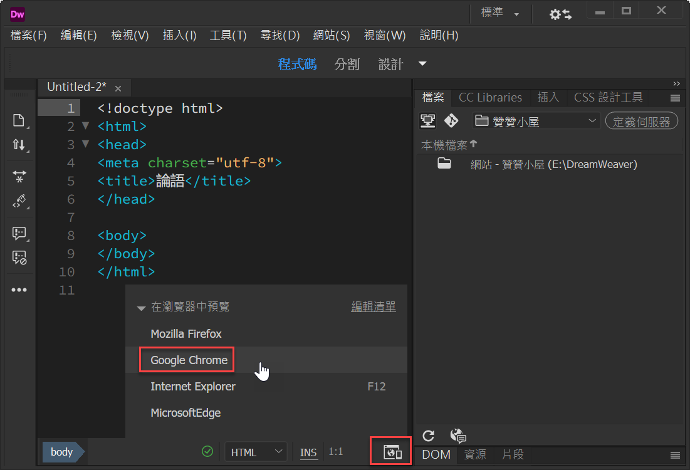Open the three-dots customize toolbar icon
This screenshot has width=690, height=470.
coord(19,290)
